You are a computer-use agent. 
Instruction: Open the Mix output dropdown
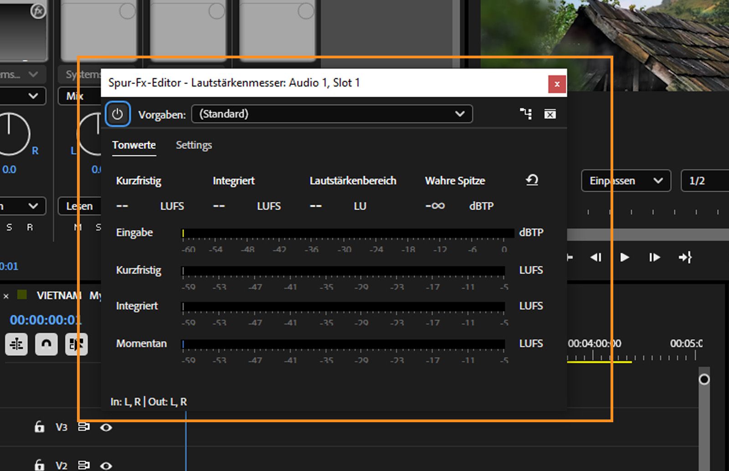[80, 96]
